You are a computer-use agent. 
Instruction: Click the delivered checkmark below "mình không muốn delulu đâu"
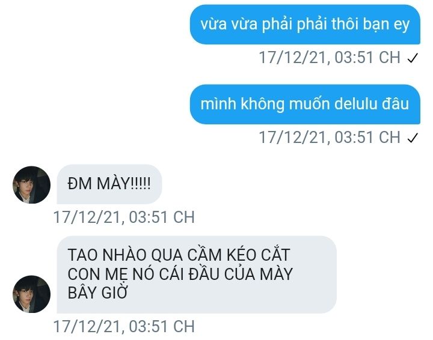click(413, 138)
